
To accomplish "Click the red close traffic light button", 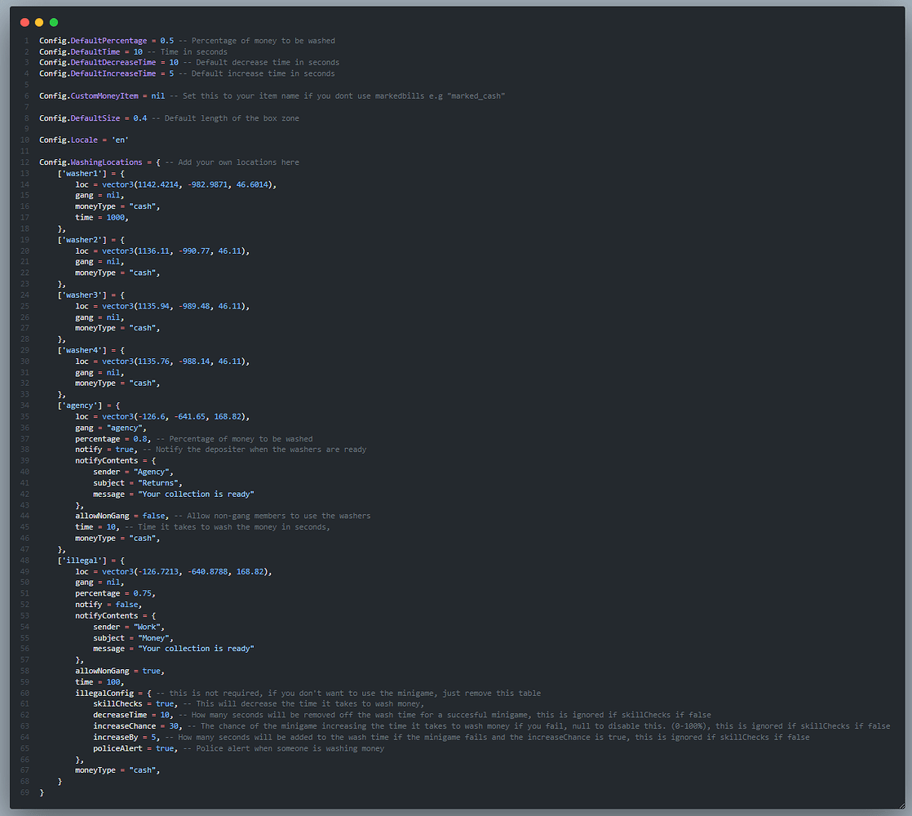I will (x=24, y=22).
